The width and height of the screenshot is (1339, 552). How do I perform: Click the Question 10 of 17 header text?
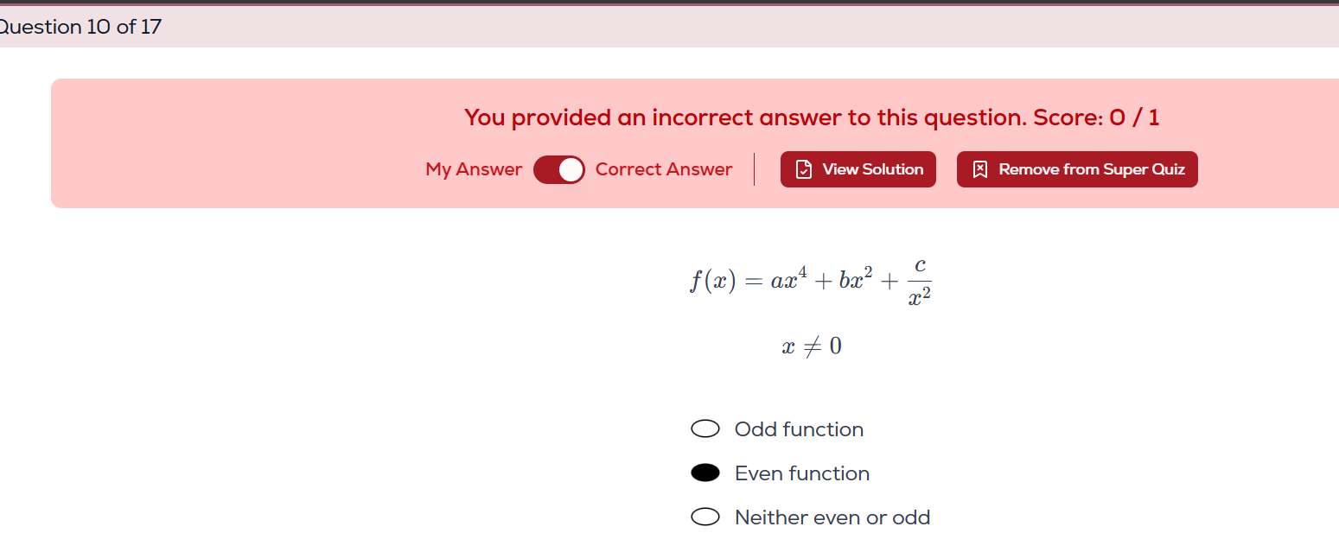80,27
